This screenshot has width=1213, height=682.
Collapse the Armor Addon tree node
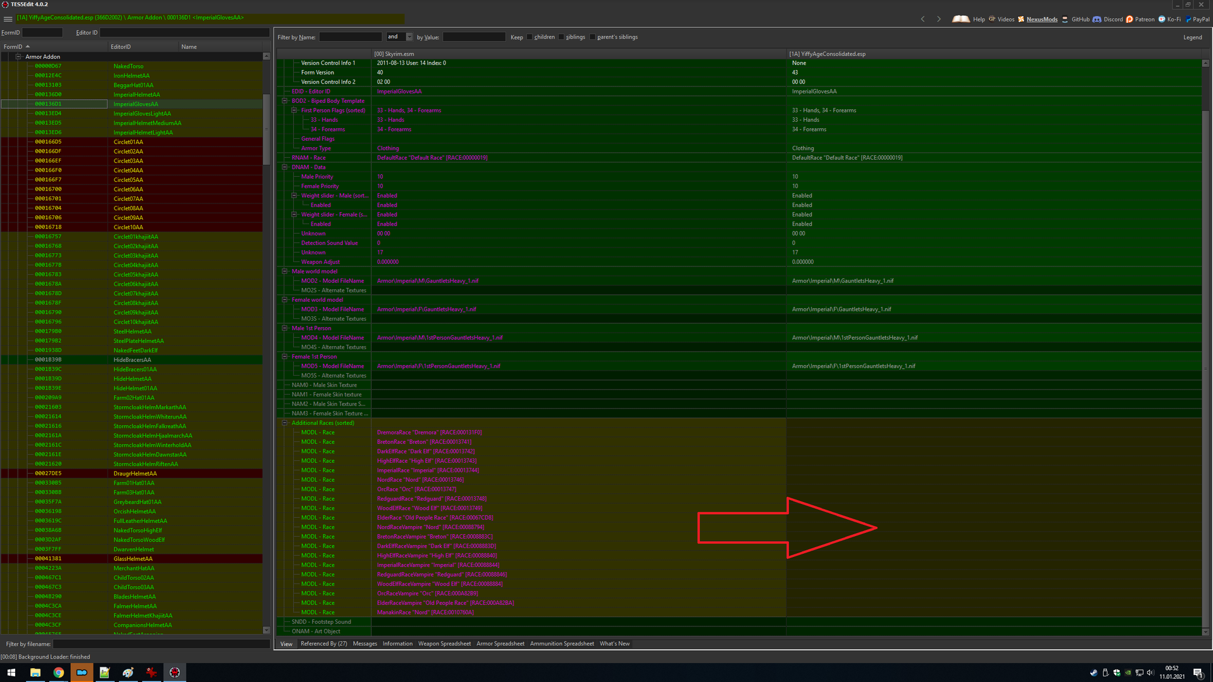pyautogui.click(x=18, y=57)
